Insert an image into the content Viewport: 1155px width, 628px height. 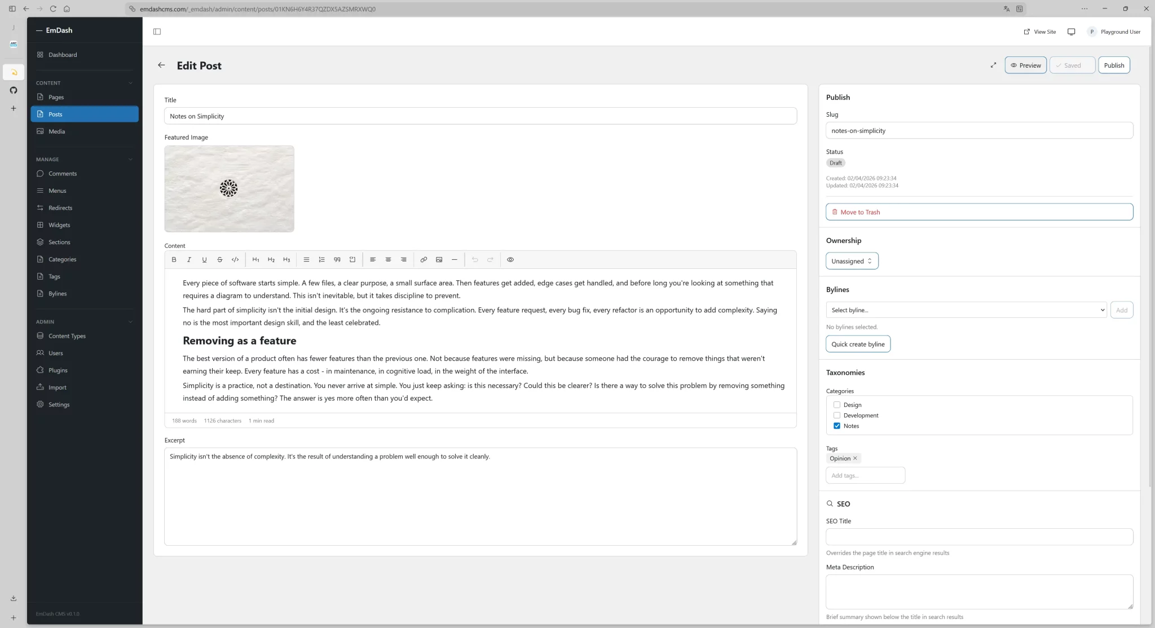point(439,260)
